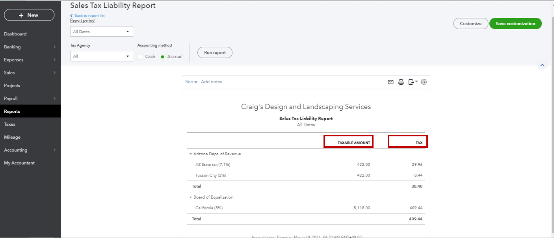Collapse report options with the blue chevron
This screenshot has width=554, height=238.
pyautogui.click(x=542, y=65)
